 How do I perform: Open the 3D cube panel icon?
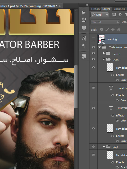tap(84, 20)
